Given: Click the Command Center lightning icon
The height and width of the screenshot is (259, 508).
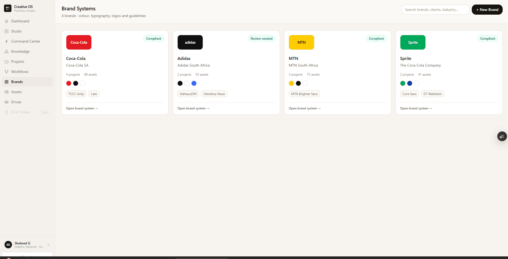Looking at the screenshot, I should (7, 41).
